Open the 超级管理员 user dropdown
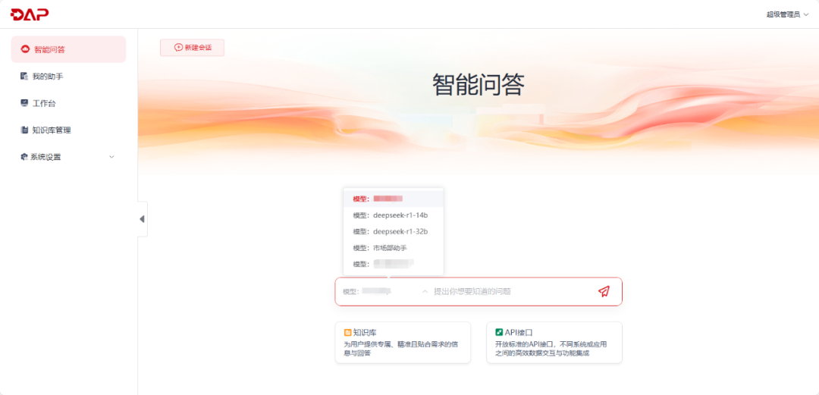819x395 pixels. click(x=787, y=14)
